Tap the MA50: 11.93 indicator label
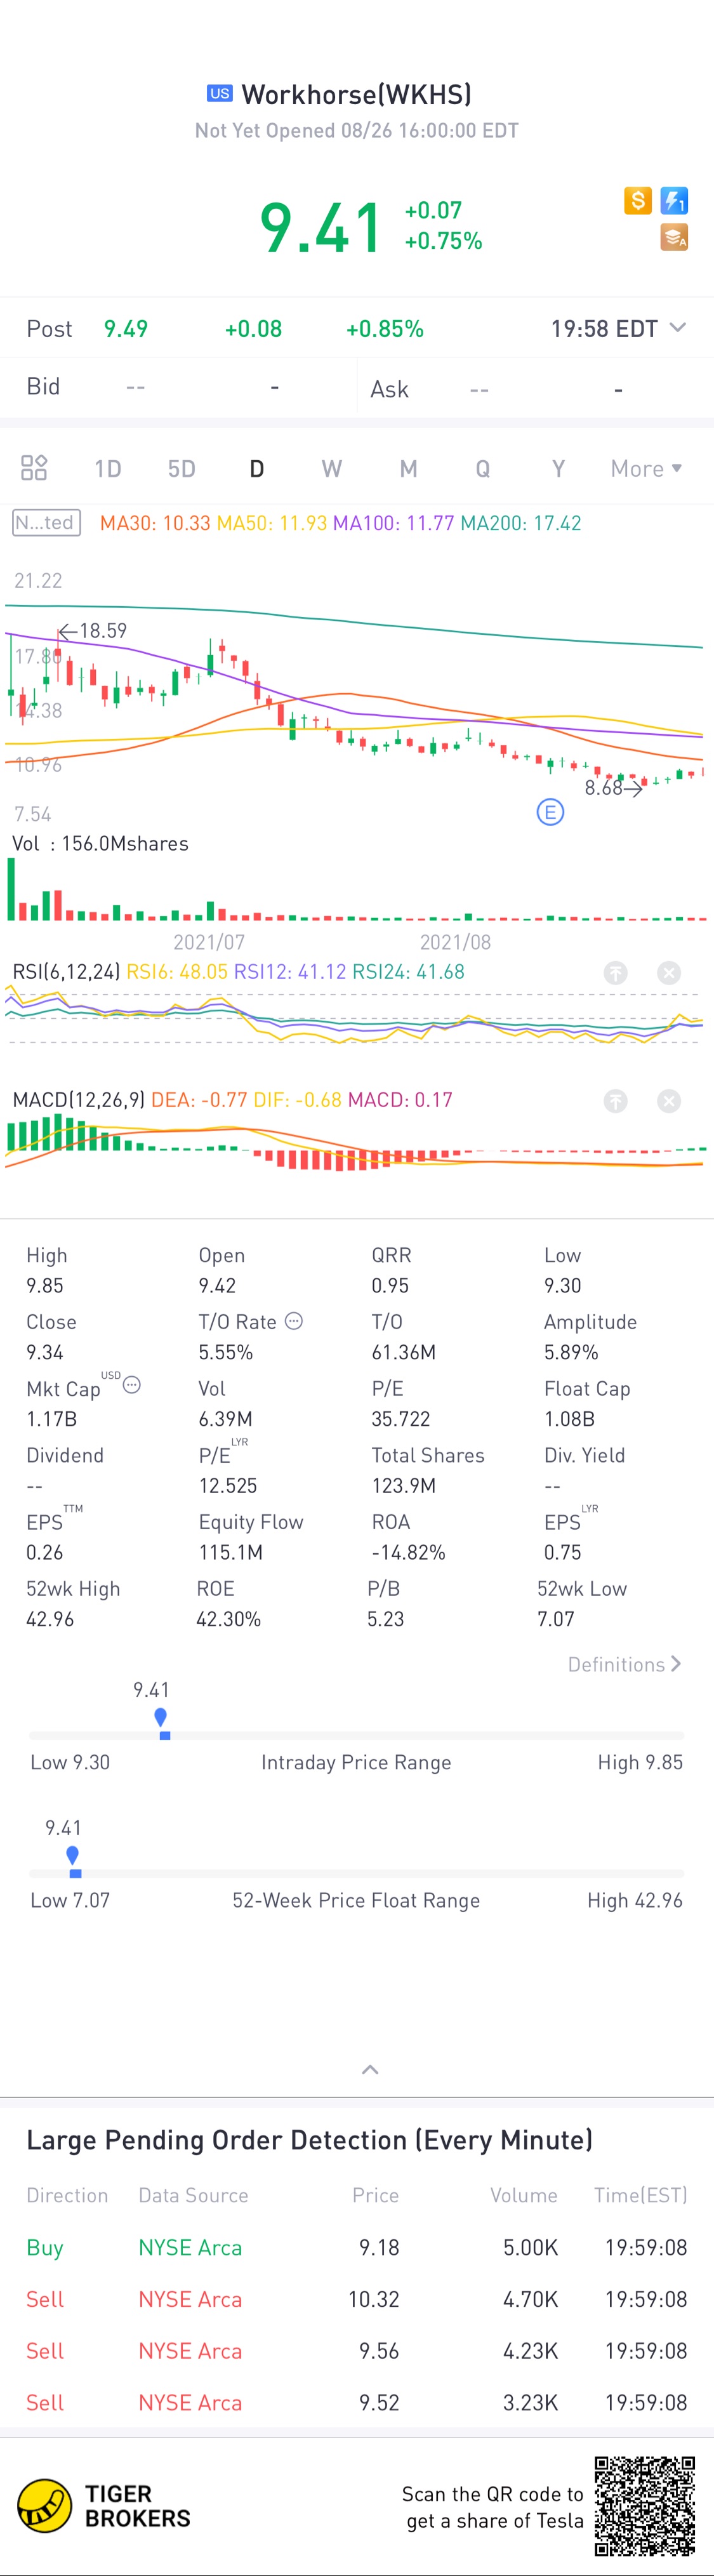Screen dimensions: 714x2576 pyautogui.click(x=272, y=523)
